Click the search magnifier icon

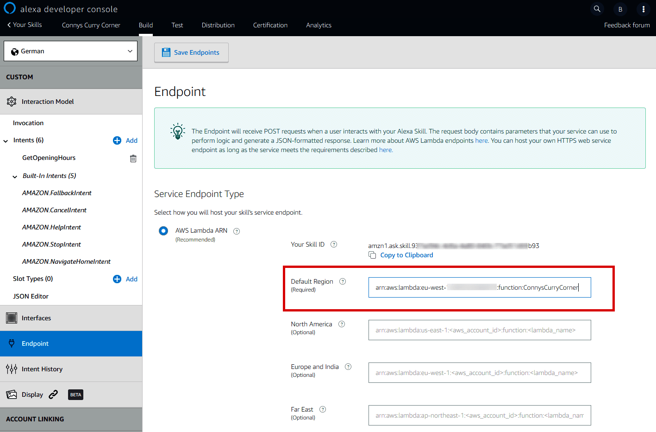(597, 9)
